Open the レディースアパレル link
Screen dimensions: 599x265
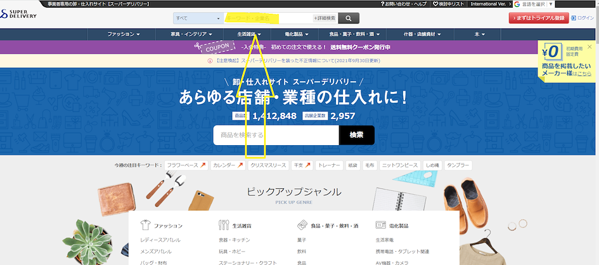point(160,240)
